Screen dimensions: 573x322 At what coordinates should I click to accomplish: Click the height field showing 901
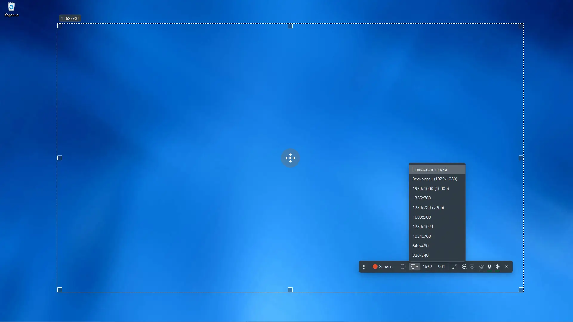441,267
